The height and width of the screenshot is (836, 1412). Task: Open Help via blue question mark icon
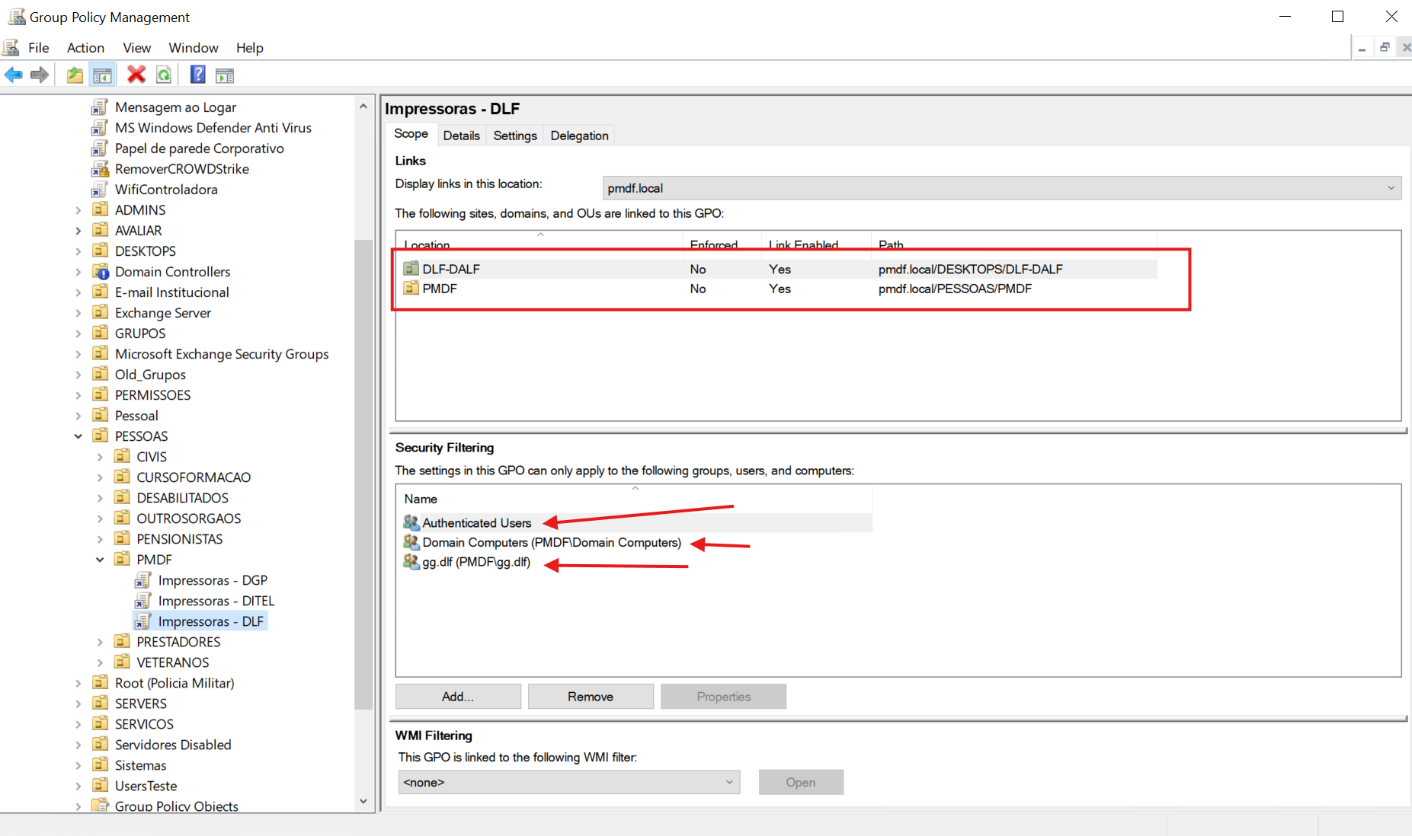tap(197, 75)
